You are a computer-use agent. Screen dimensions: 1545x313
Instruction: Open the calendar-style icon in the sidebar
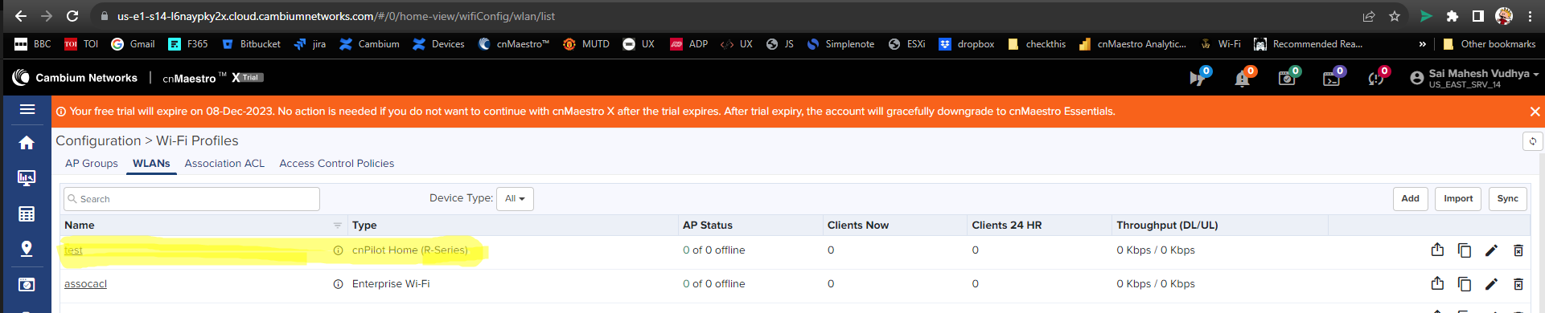point(27,284)
